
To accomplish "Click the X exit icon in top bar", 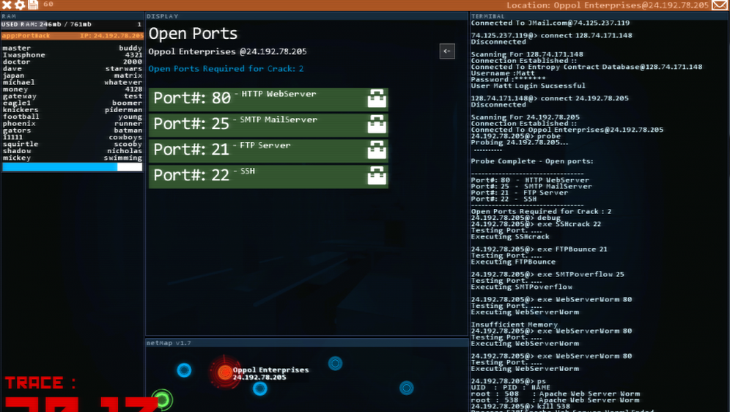I will coord(7,5).
